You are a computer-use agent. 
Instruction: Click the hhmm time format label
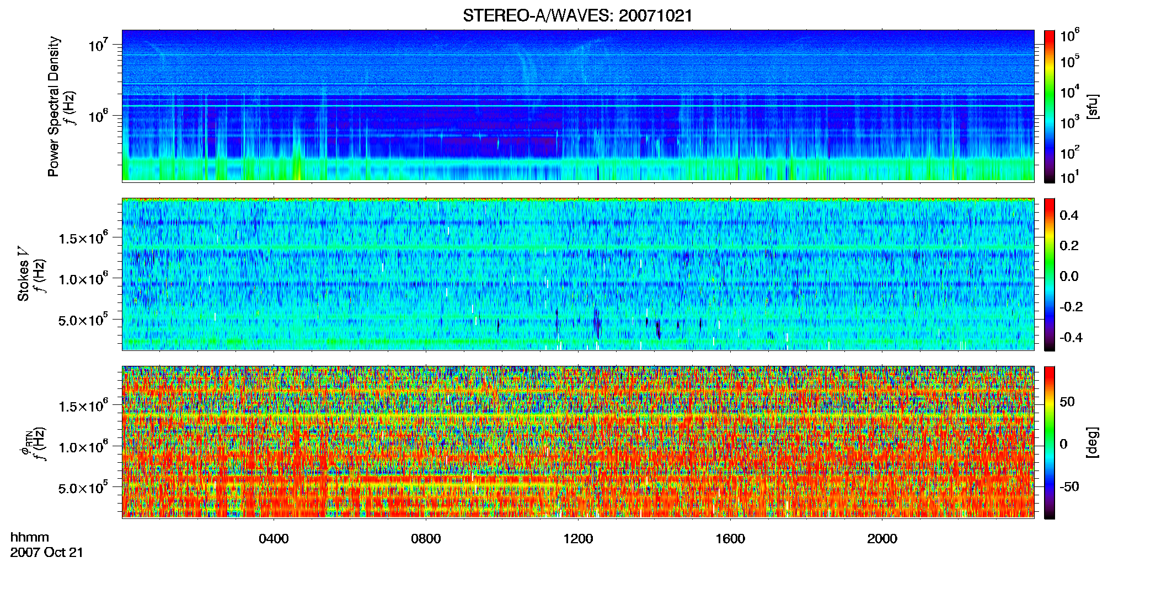(x=30, y=537)
